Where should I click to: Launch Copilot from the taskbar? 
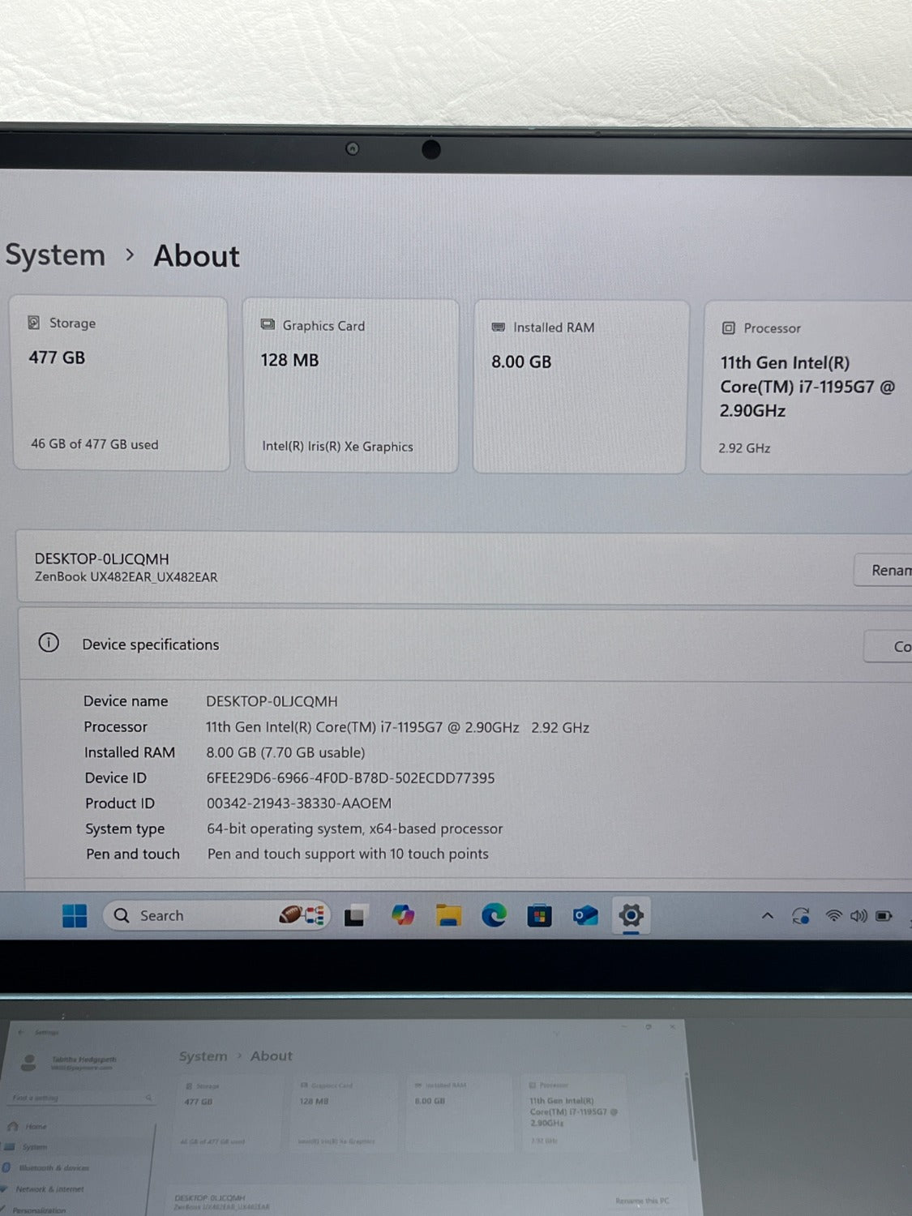(402, 916)
